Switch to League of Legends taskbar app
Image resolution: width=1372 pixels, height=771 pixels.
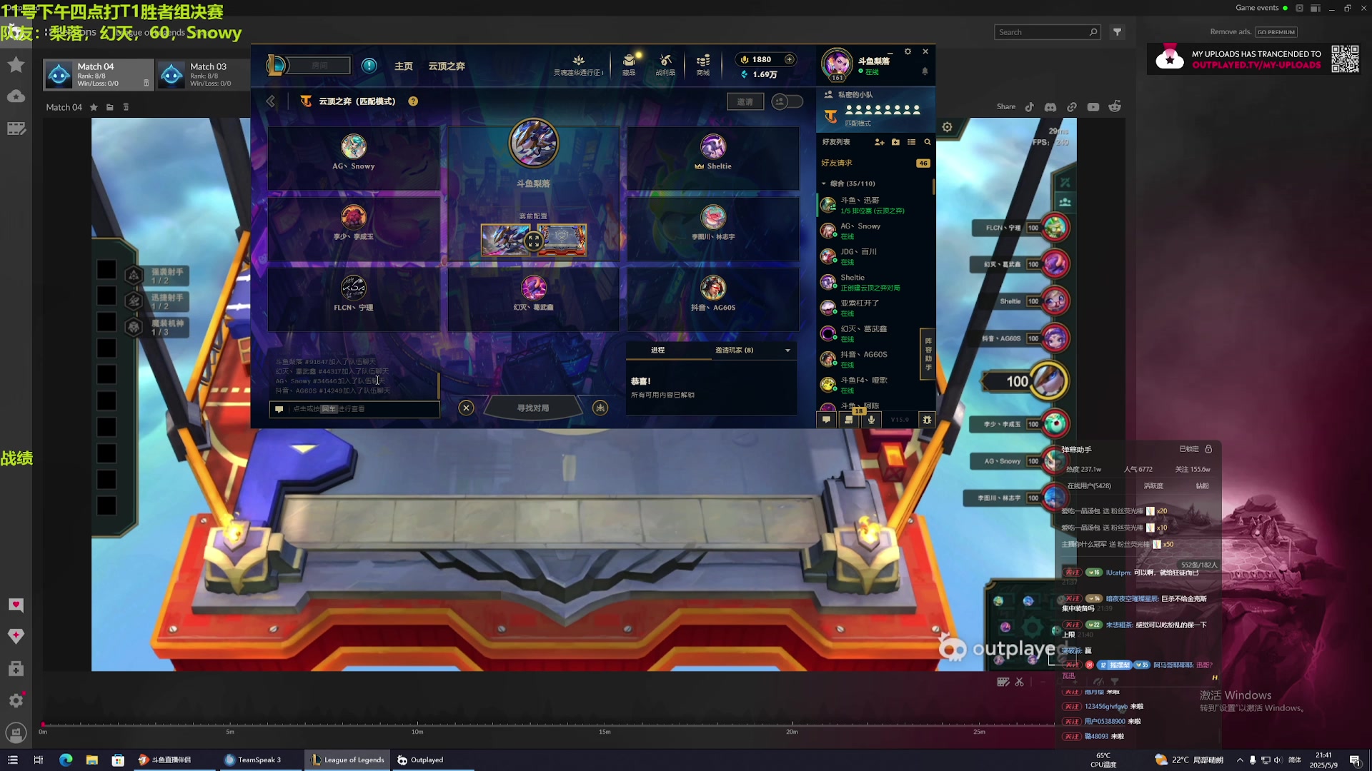(348, 760)
